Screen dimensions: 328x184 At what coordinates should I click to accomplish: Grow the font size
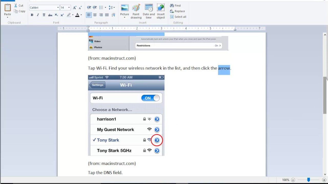point(75,8)
